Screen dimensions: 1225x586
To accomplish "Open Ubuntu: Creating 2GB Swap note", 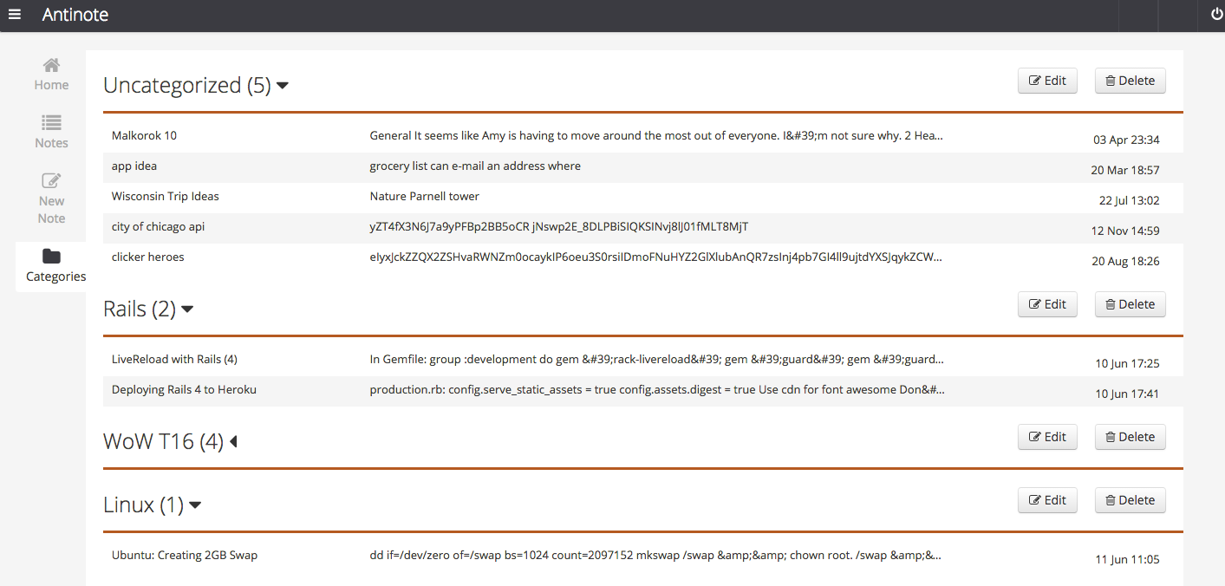I will [x=185, y=555].
